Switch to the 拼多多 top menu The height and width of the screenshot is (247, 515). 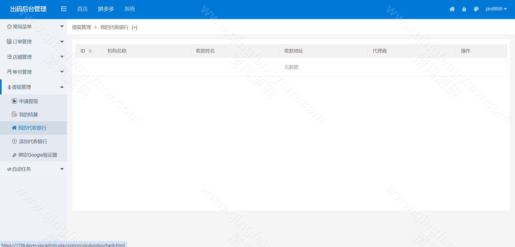(x=106, y=9)
